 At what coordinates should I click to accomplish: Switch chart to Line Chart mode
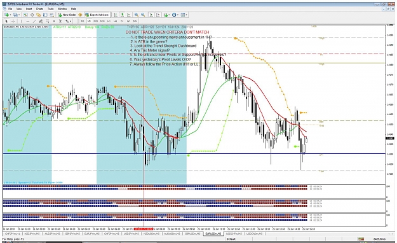[x=128, y=15]
